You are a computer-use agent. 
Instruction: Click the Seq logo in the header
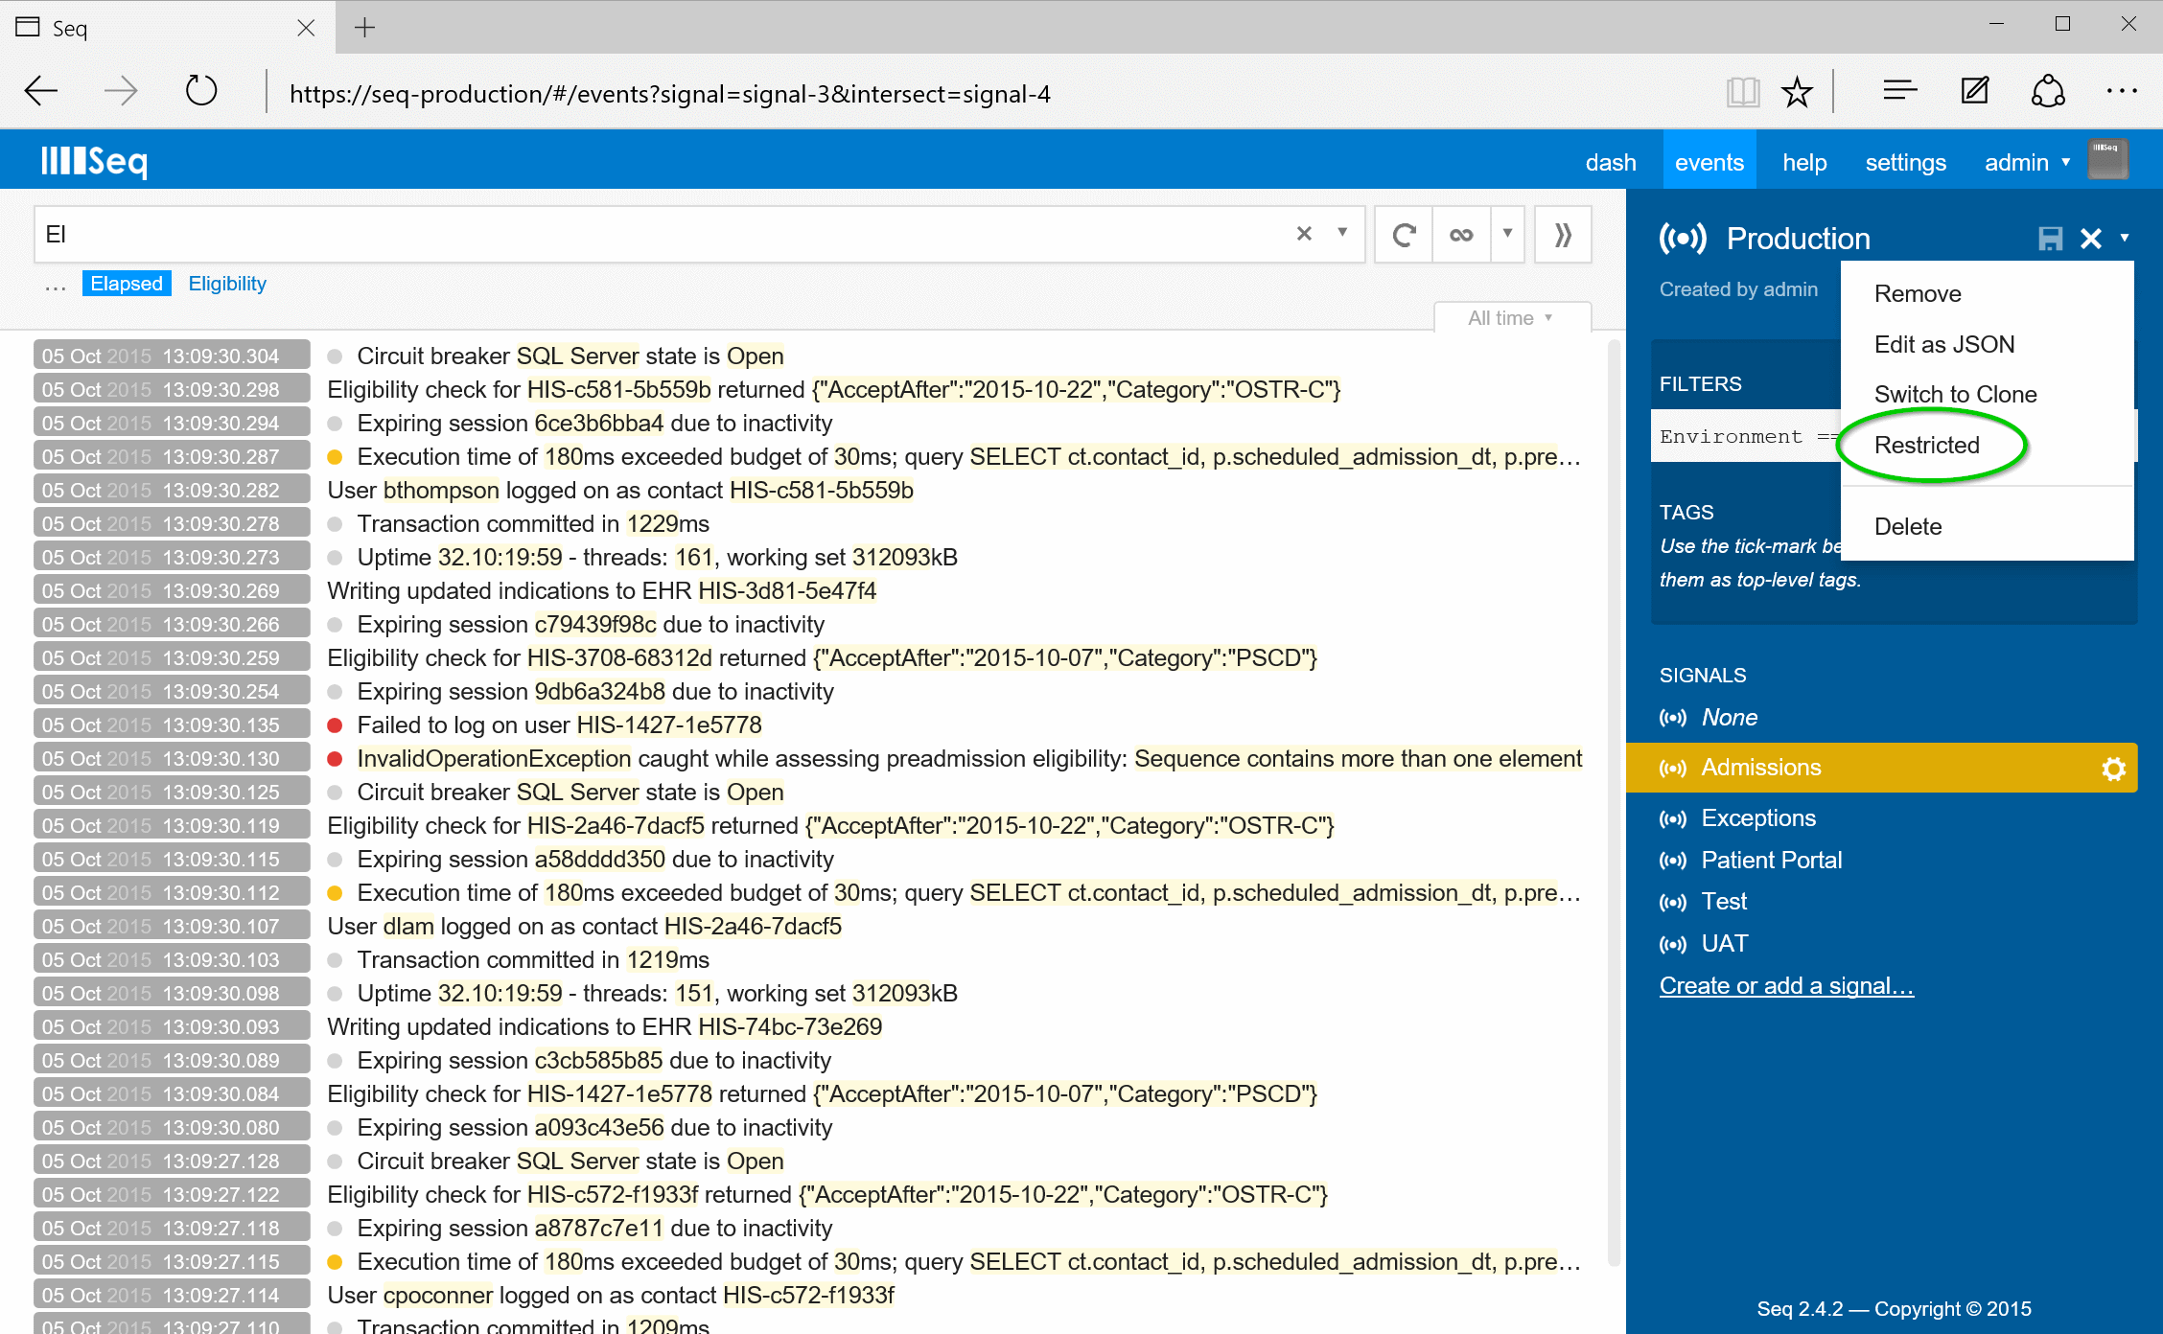pyautogui.click(x=94, y=160)
